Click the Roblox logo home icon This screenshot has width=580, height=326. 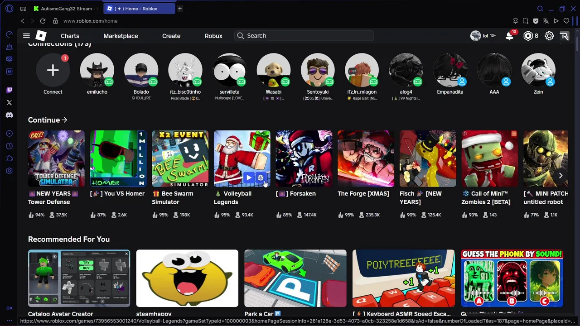(41, 36)
